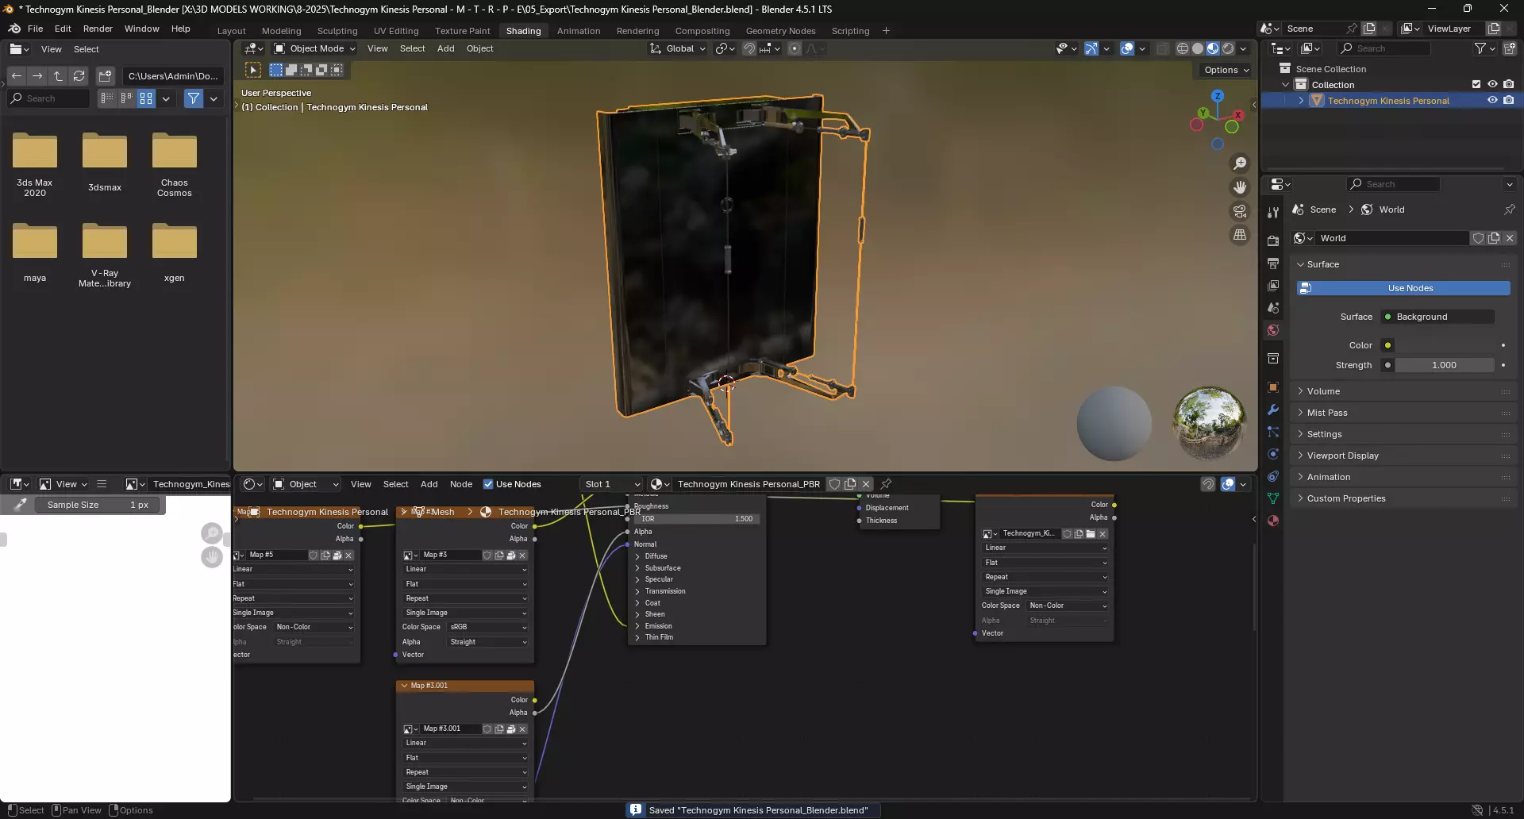The width and height of the screenshot is (1524, 819).
Task: Open the Render properties tab
Action: click(x=1273, y=240)
